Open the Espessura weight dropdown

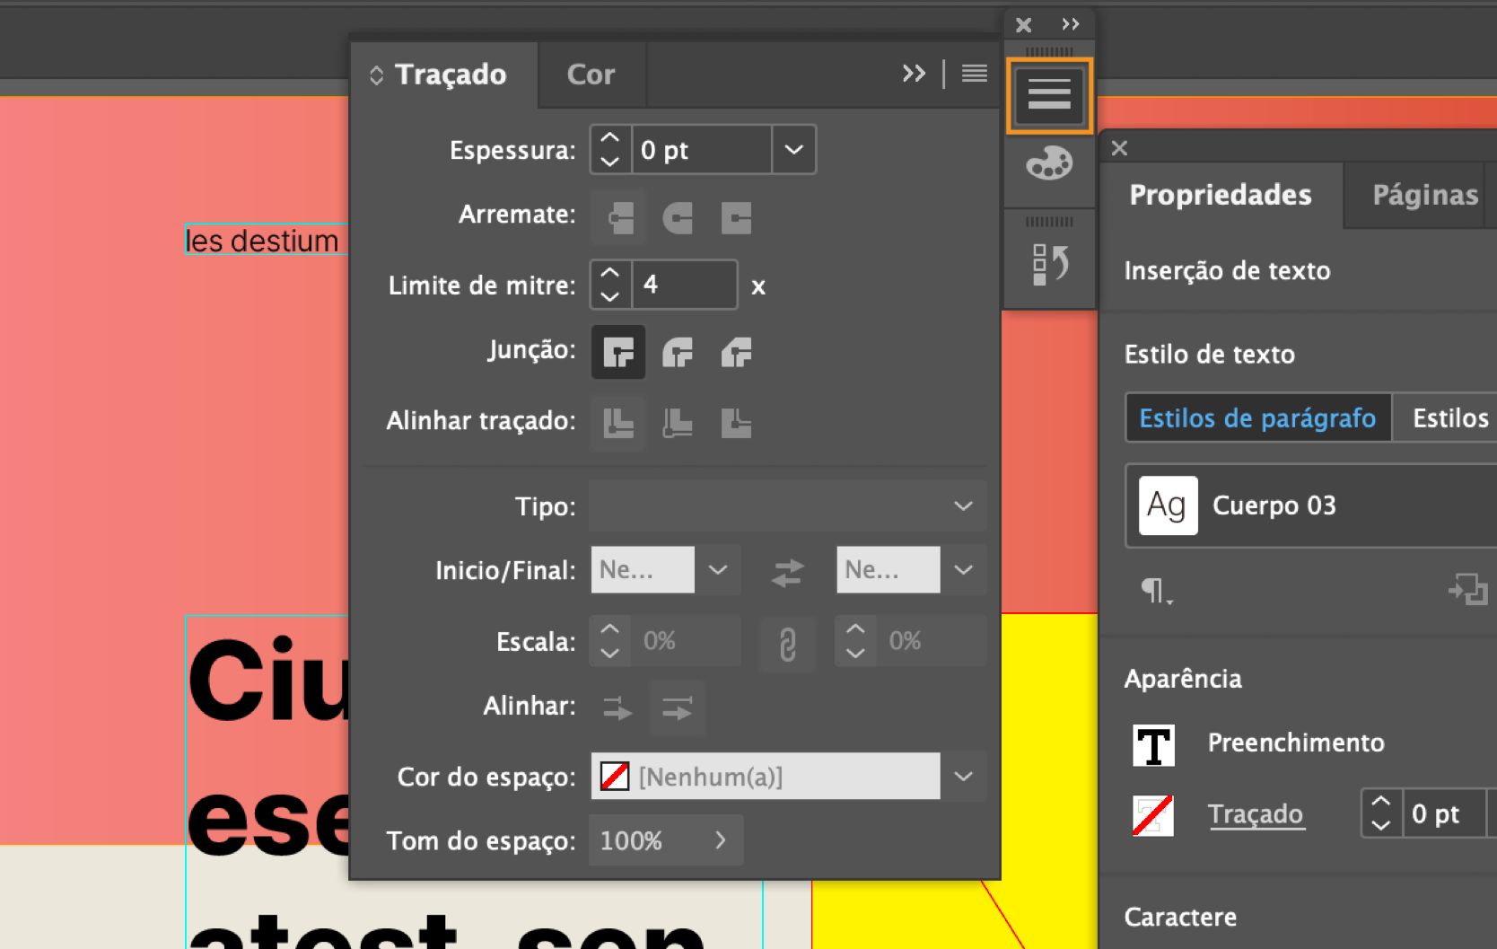point(793,149)
